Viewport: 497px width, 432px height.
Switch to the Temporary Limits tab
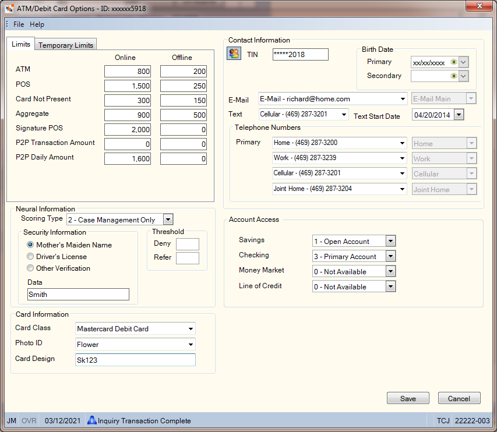click(66, 45)
